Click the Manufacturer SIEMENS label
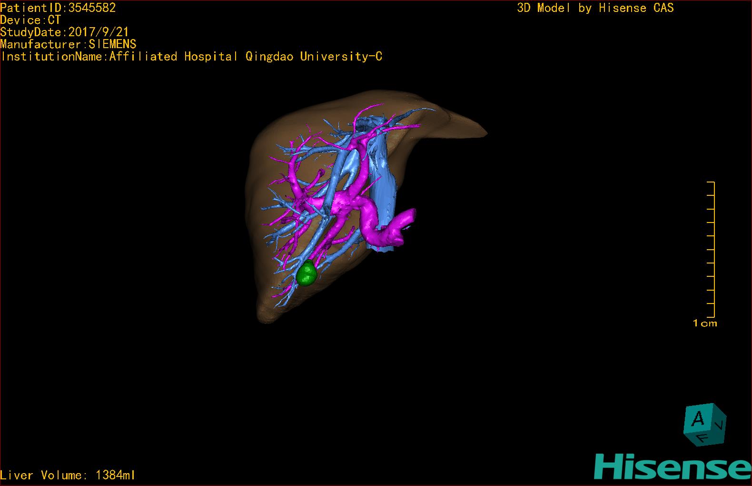 coord(68,44)
